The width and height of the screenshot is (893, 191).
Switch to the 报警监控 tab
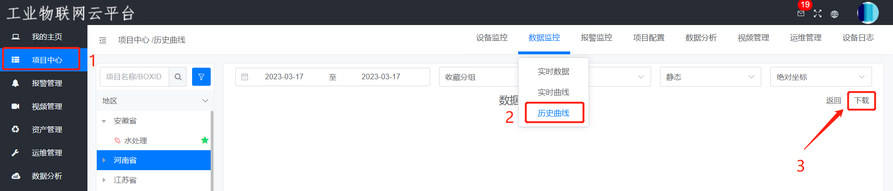click(596, 38)
